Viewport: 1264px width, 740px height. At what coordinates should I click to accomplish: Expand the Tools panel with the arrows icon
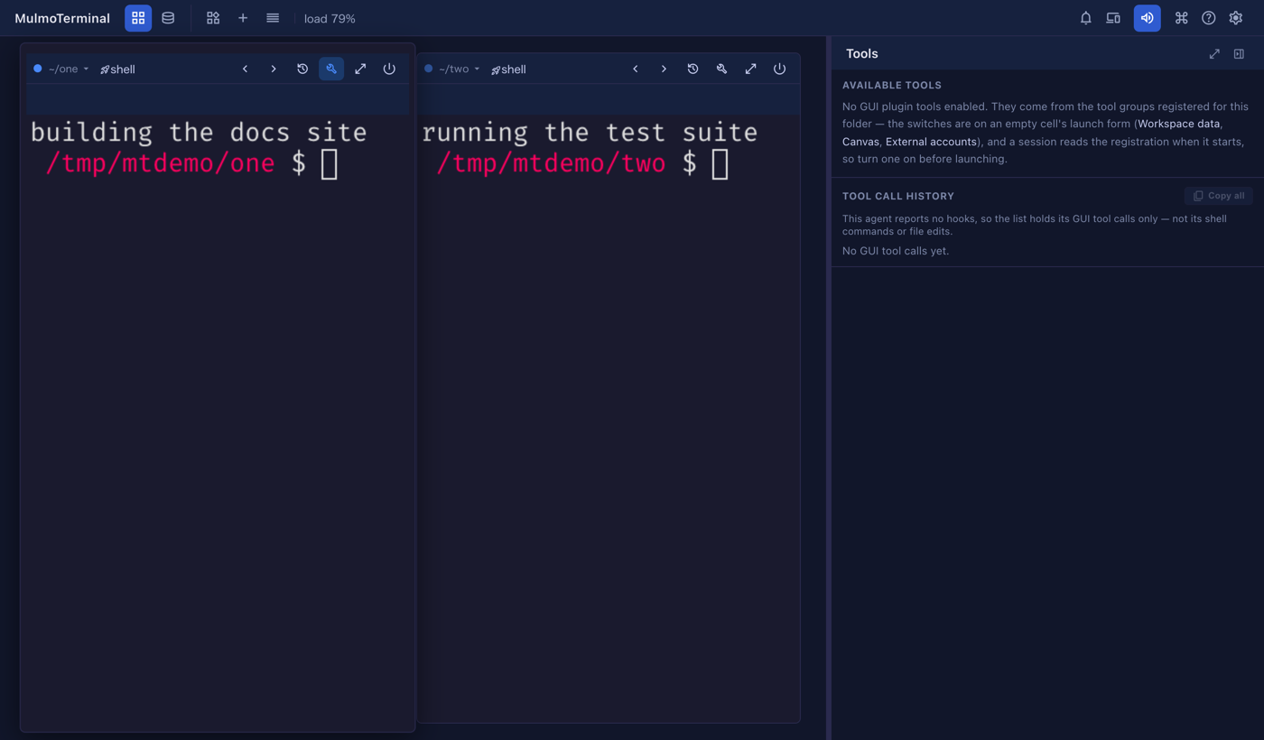(1214, 54)
